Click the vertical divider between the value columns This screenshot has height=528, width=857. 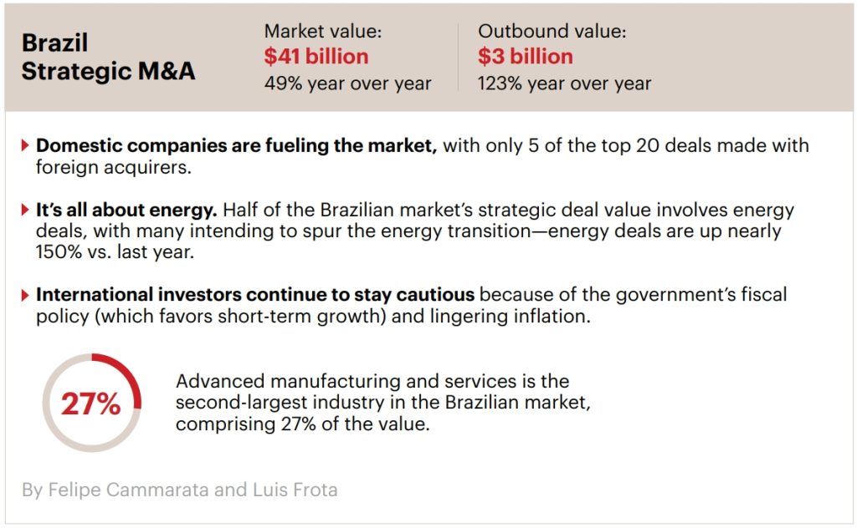pos(458,57)
